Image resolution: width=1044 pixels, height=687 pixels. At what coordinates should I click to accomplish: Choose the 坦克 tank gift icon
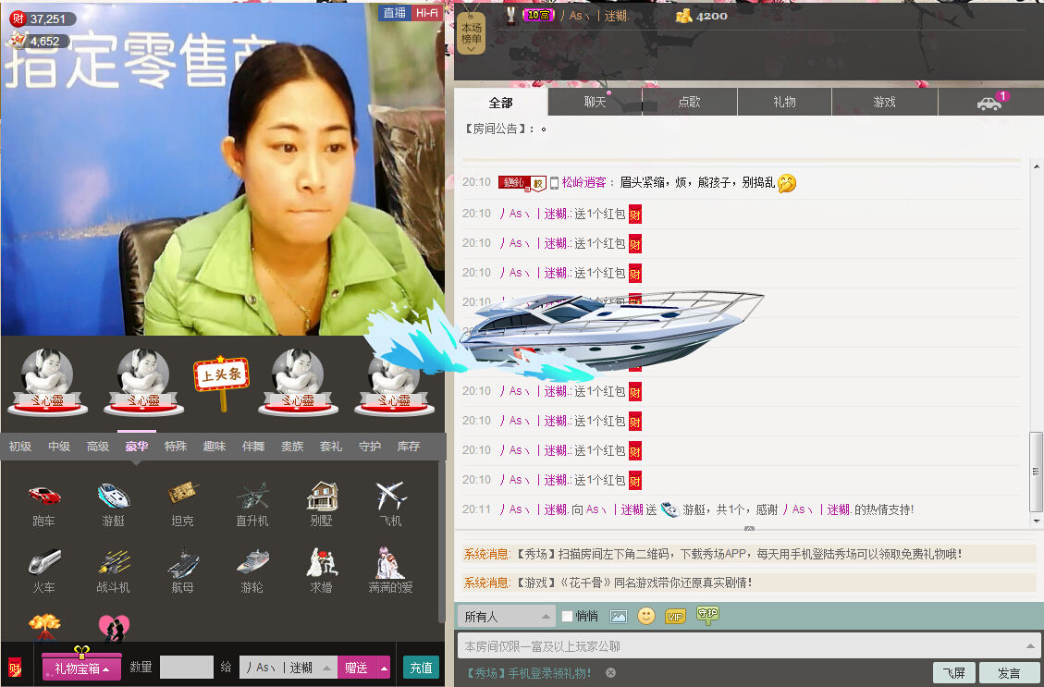pos(182,497)
